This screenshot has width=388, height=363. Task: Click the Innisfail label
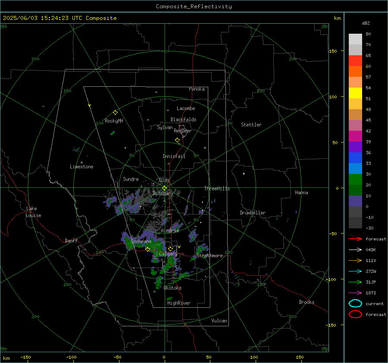tap(174, 156)
